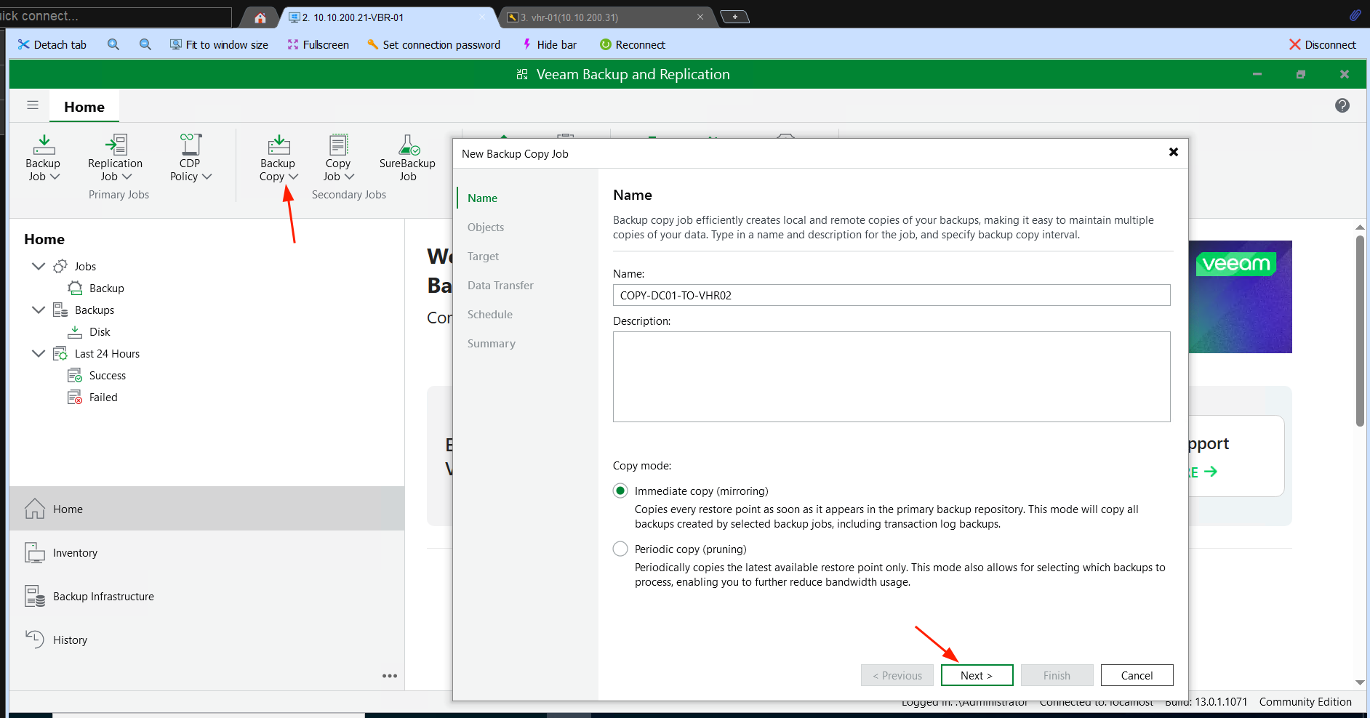Select the Backups tree label
Screen dimensions: 1370x718
tap(95, 310)
